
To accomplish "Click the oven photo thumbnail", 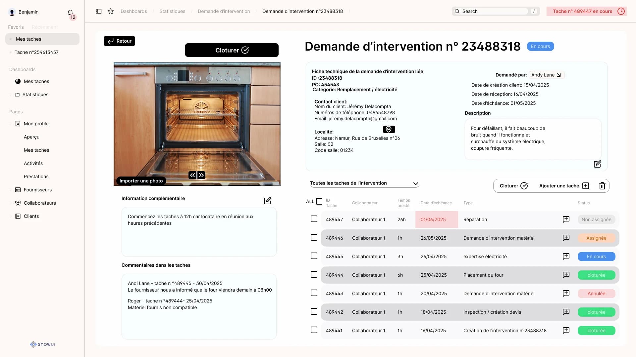I will tap(197, 124).
